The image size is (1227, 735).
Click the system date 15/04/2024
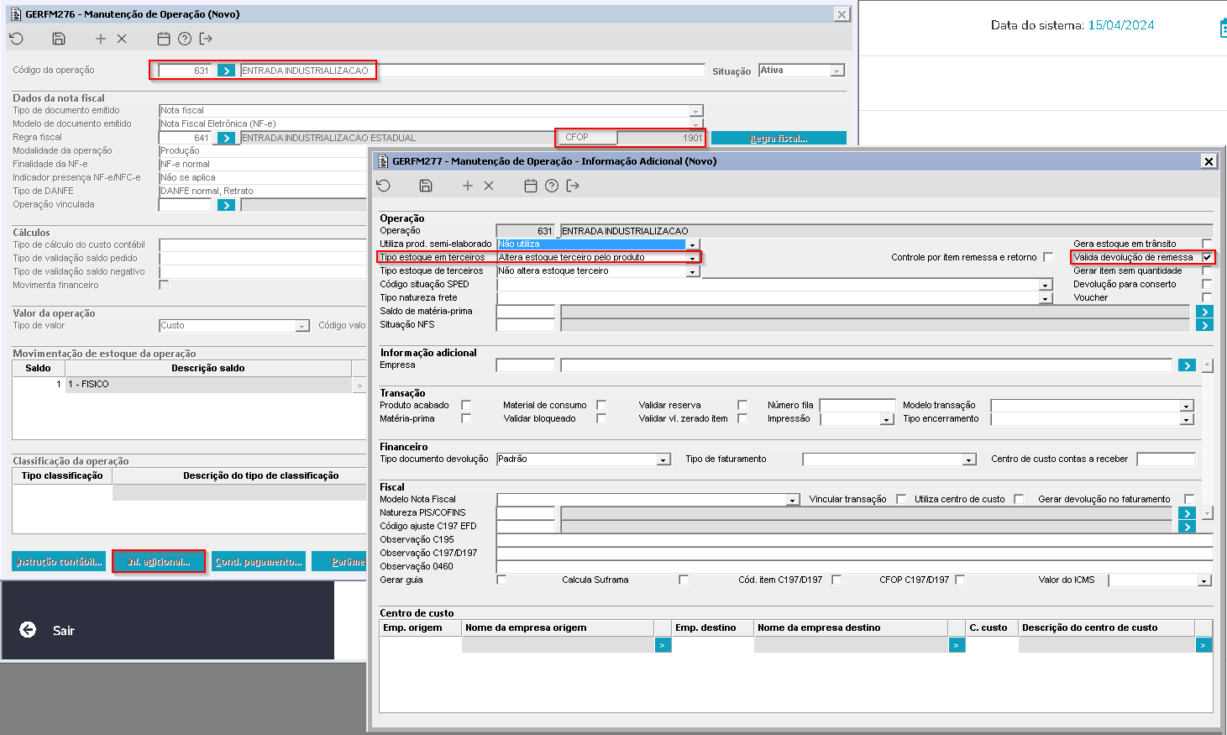coord(1121,25)
